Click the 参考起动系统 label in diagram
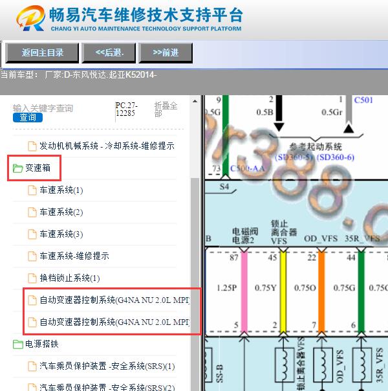388x391 pixels. pos(316,146)
